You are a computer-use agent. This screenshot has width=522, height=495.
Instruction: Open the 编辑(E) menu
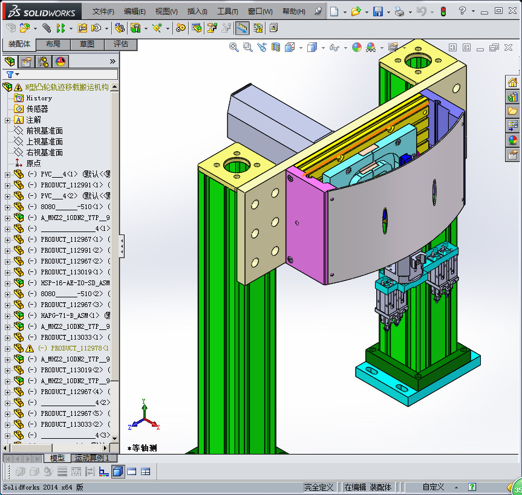coord(134,11)
